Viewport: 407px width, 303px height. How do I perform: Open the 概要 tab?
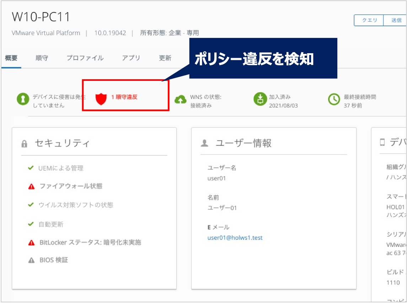point(11,58)
